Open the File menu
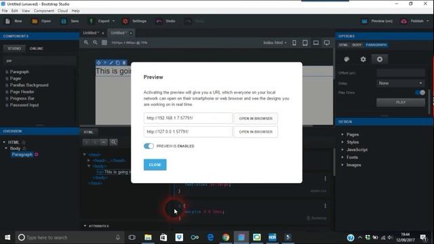The width and height of the screenshot is (434, 244). pos(5,11)
